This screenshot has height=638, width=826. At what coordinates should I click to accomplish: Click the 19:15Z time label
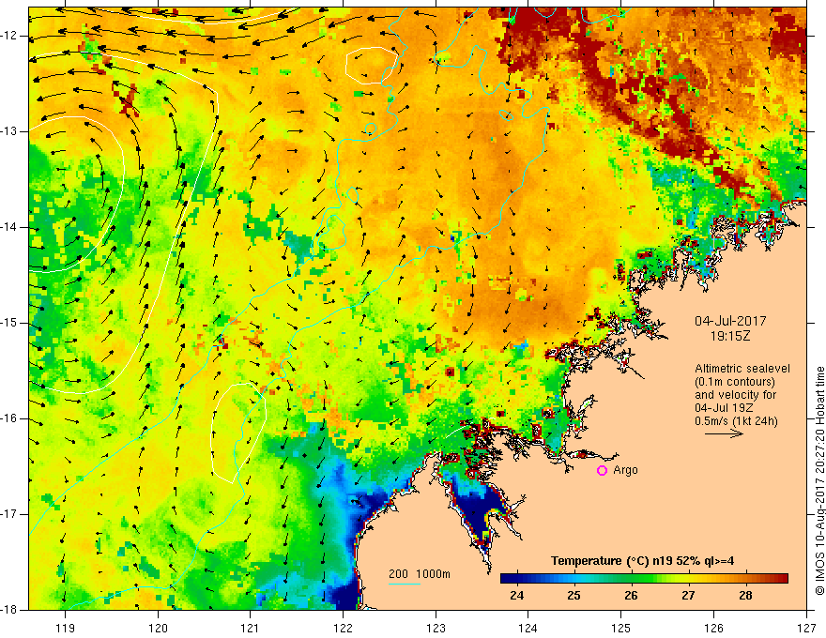[x=730, y=336]
